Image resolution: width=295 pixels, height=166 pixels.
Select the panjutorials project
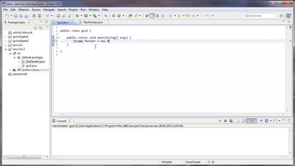click(x=20, y=74)
